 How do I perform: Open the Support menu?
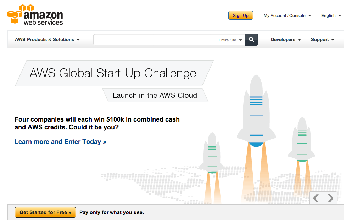322,40
